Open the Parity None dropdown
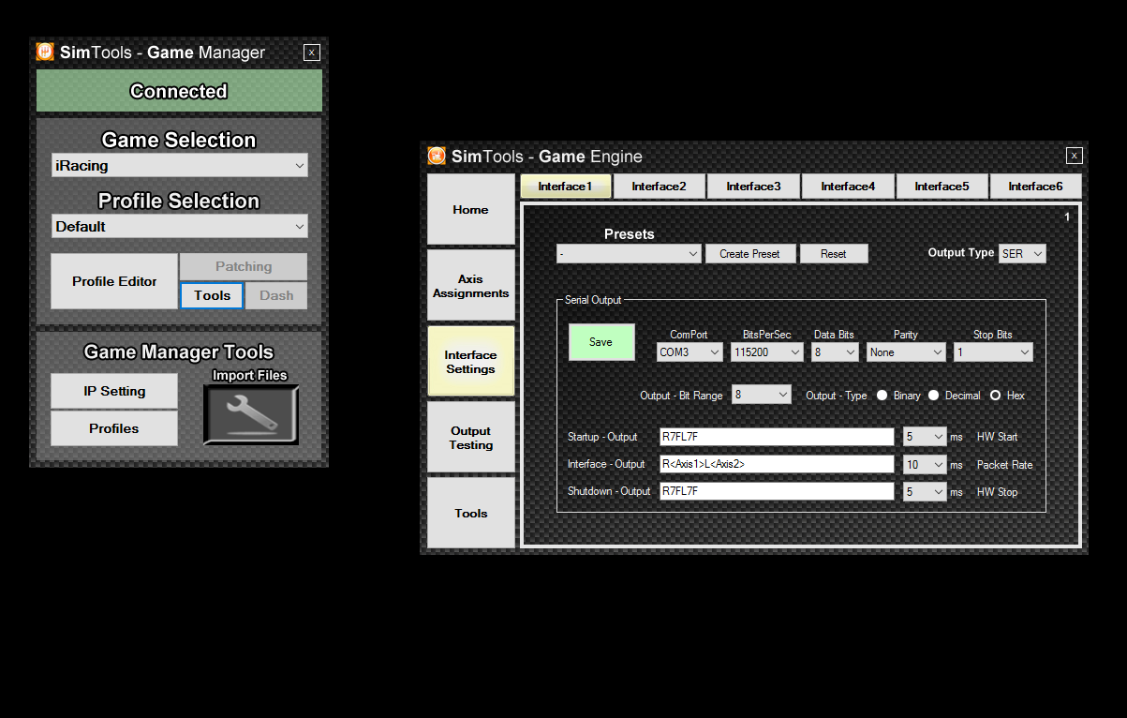The width and height of the screenshot is (1127, 718). click(x=906, y=352)
